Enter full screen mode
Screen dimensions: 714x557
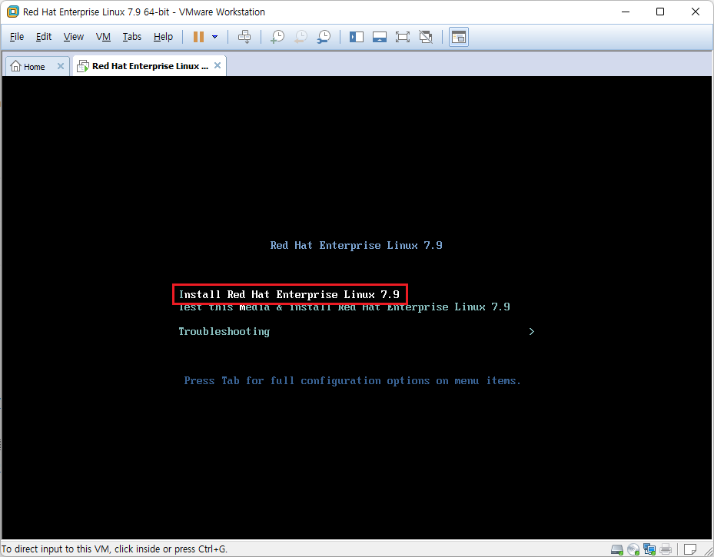(403, 37)
